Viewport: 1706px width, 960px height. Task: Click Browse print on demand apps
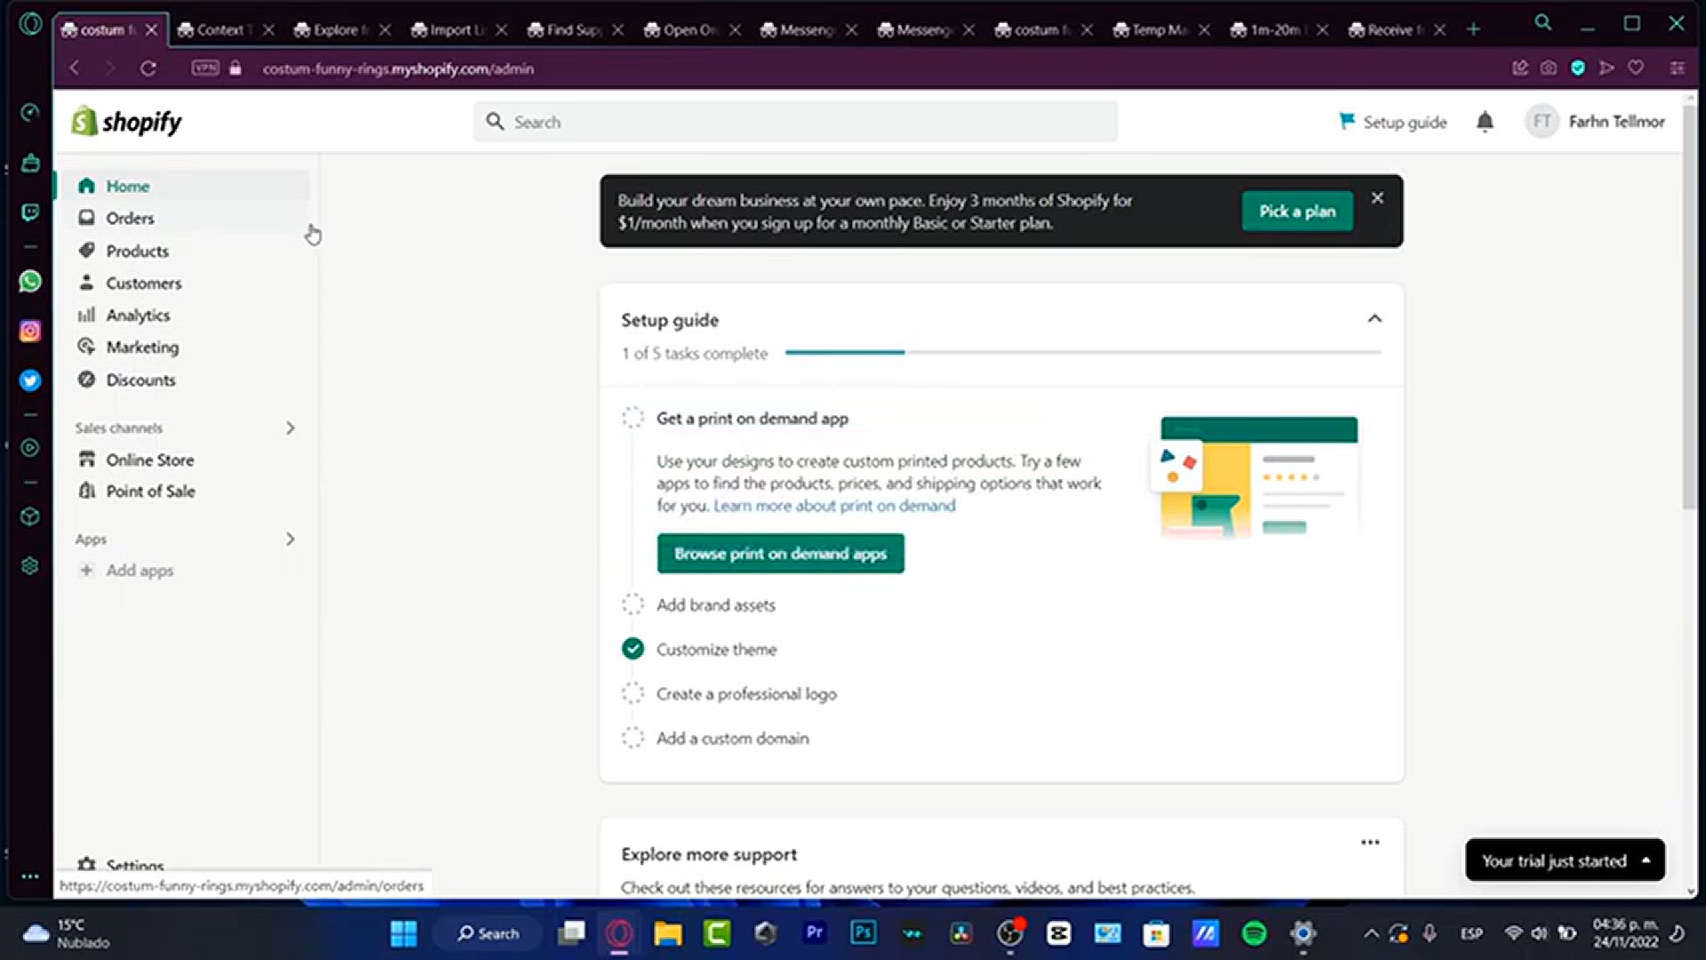click(780, 554)
